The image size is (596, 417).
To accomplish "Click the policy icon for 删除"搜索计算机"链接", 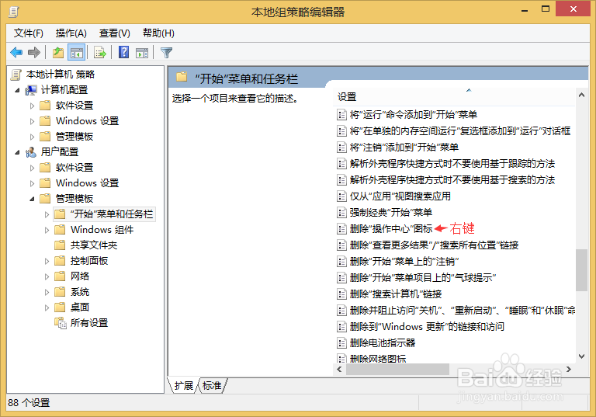I will 341,294.
